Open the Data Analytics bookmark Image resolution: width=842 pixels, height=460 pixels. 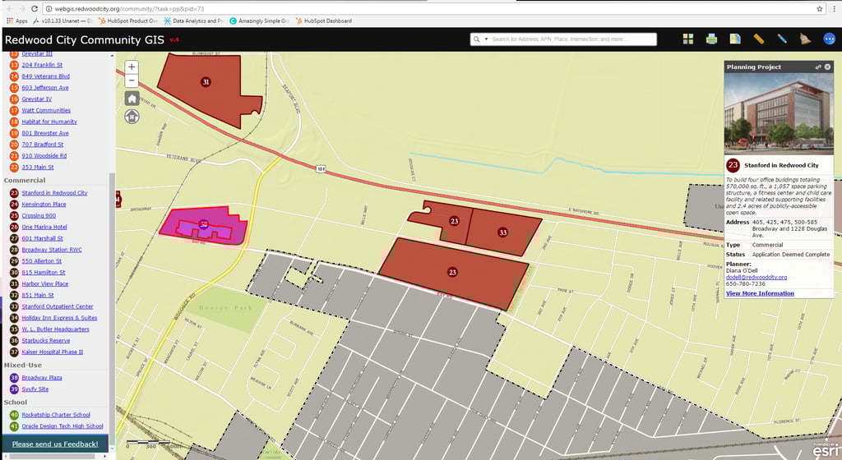click(x=193, y=21)
